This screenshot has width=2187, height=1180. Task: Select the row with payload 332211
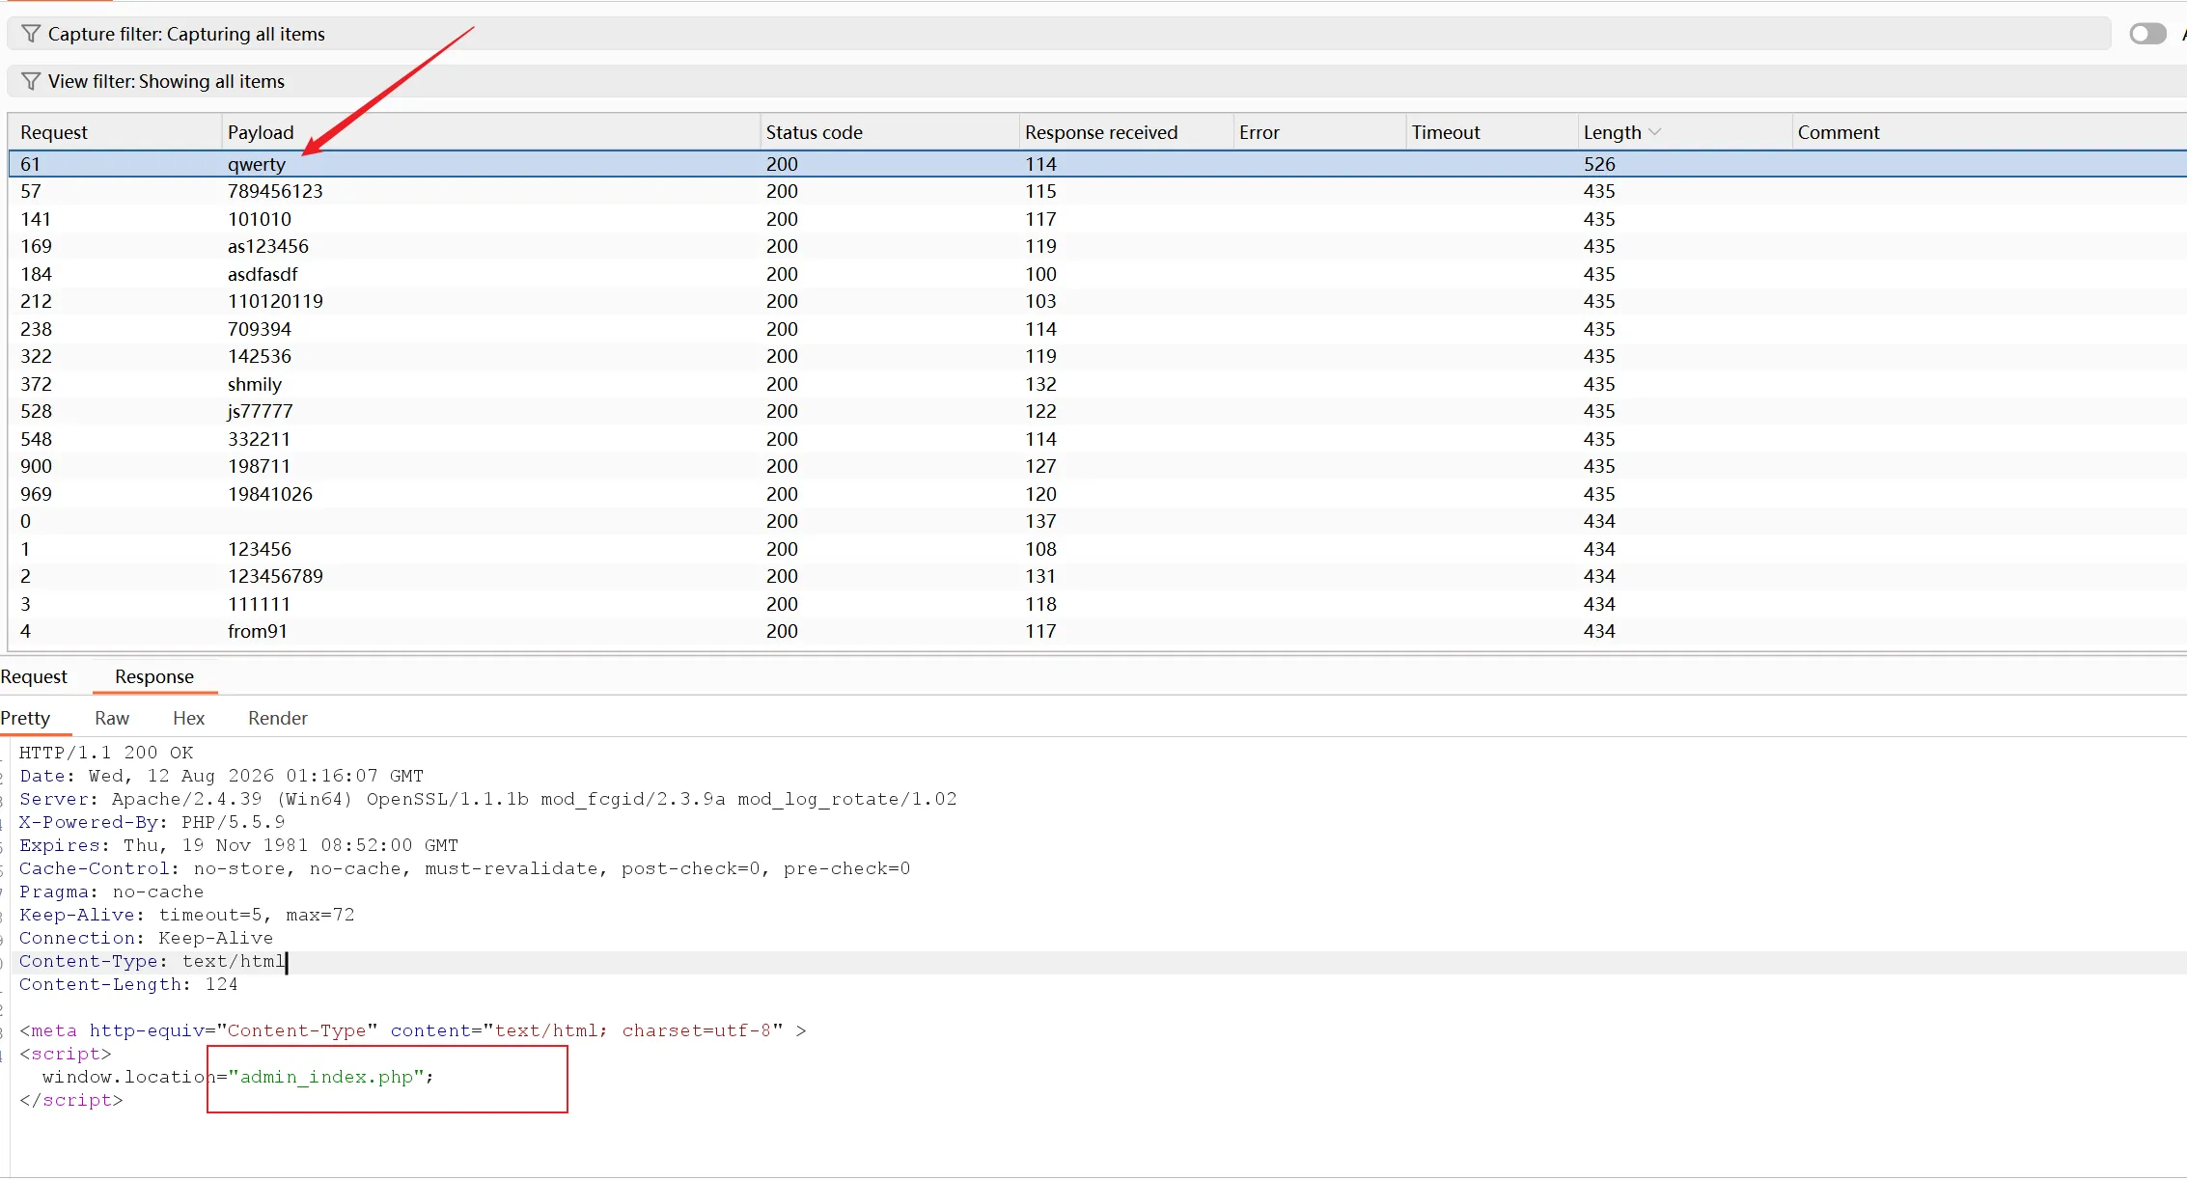point(1096,439)
